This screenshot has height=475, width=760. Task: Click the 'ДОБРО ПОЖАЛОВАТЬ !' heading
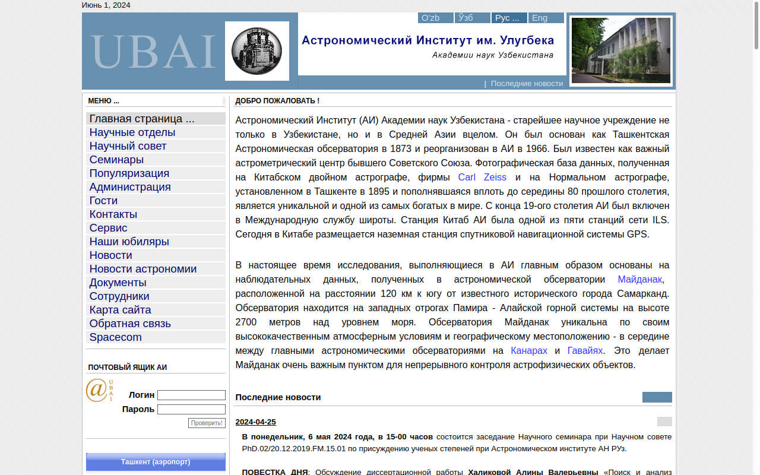(277, 101)
